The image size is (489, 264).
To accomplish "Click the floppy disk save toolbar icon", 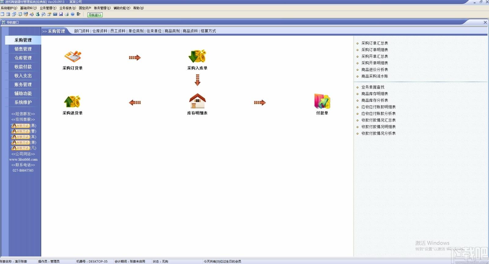I will pos(61,14).
